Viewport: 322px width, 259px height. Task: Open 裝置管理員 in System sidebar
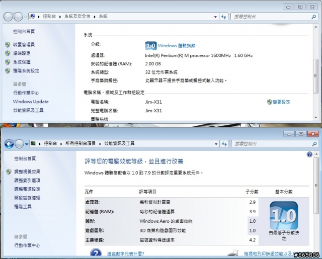click(24, 45)
